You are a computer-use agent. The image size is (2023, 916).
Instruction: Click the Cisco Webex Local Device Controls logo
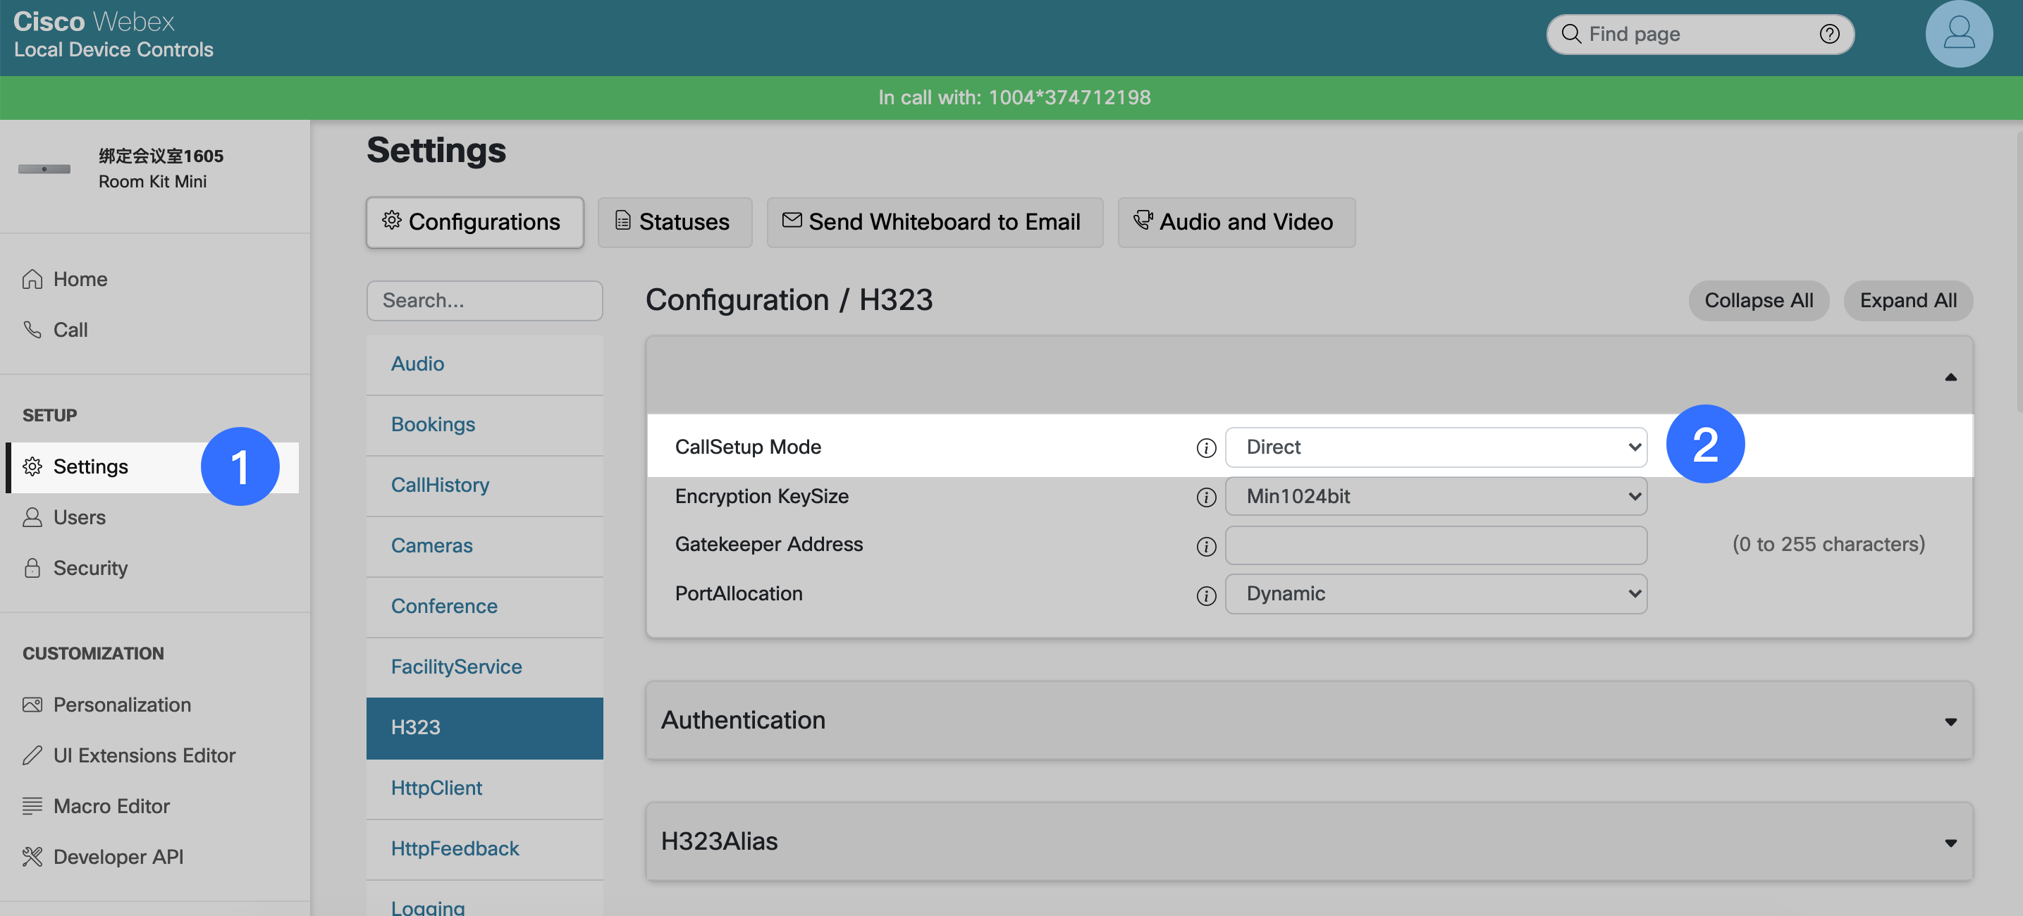click(x=113, y=34)
